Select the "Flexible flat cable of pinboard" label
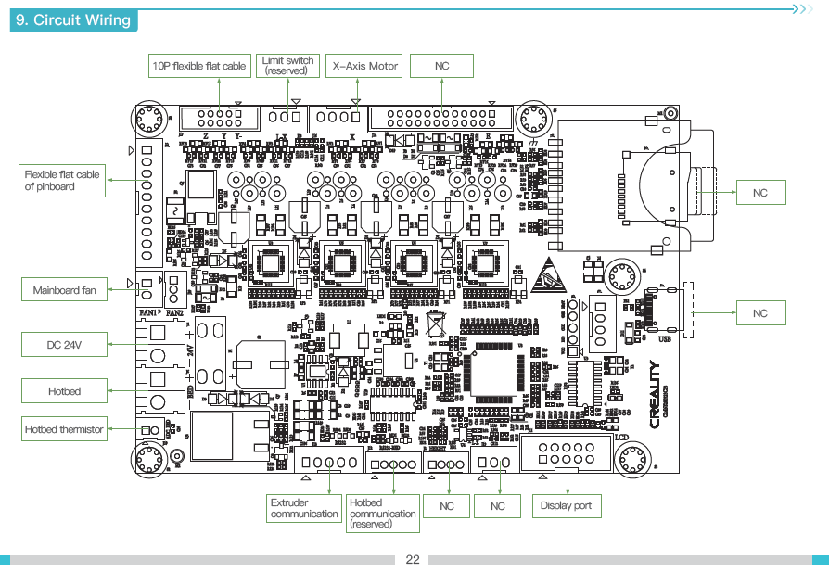Image resolution: width=829 pixels, height=572 pixels. coord(62,180)
